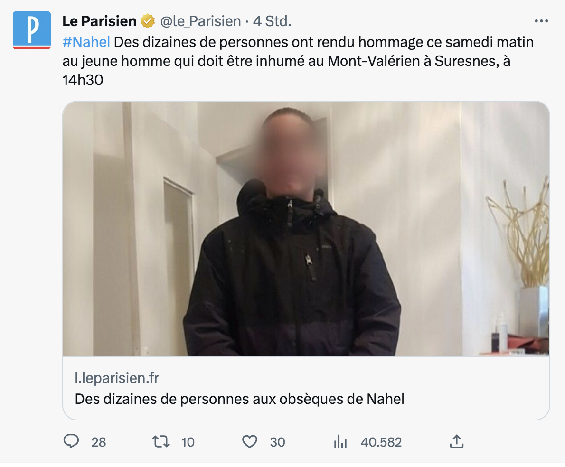The height and width of the screenshot is (467, 565).
Task: View analytics via the bar chart icon
Action: click(340, 442)
